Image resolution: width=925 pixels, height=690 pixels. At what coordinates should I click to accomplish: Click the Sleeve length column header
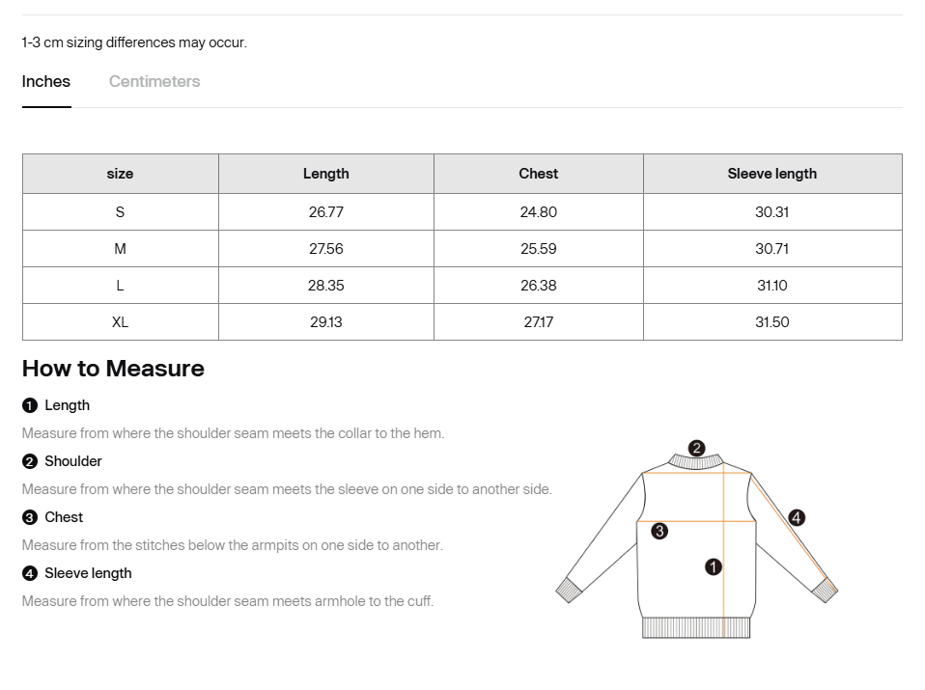[x=771, y=174]
